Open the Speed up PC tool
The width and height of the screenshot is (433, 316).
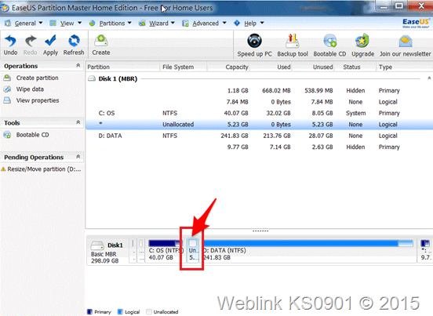tap(254, 41)
